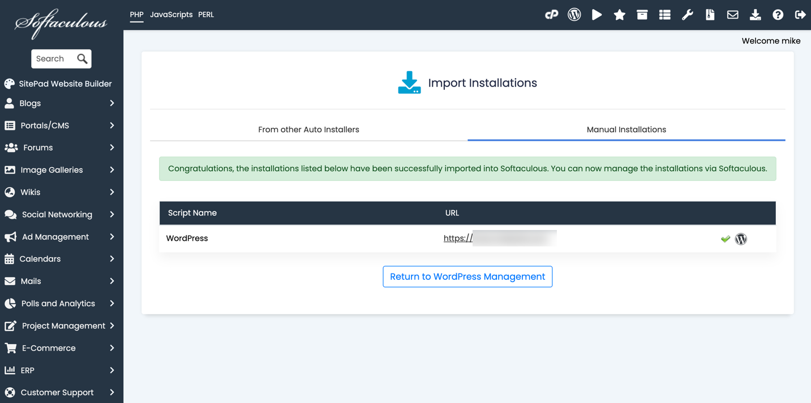Open the cPanel control panel icon
Viewport: 811px width, 403px height.
pyautogui.click(x=551, y=15)
